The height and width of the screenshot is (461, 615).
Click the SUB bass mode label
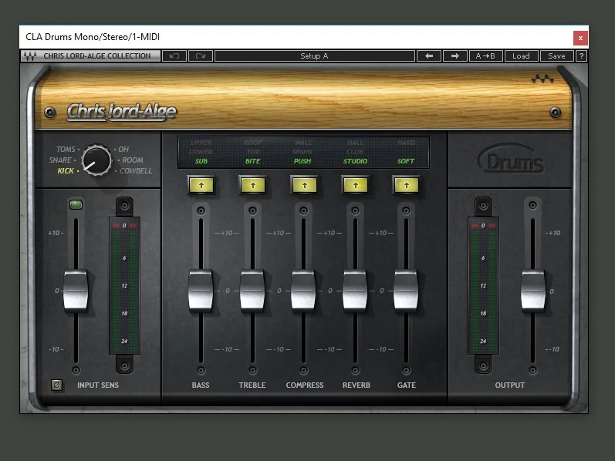[x=201, y=161]
